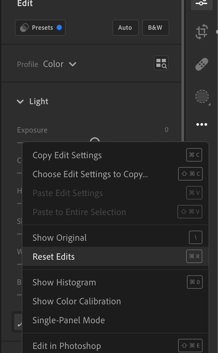The image size is (218, 353).
Task: Open the Masking tool
Action: (x=202, y=97)
